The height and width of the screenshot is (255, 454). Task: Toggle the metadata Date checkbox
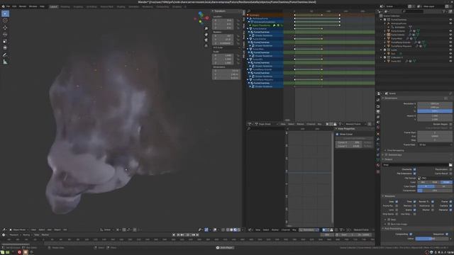point(397,201)
